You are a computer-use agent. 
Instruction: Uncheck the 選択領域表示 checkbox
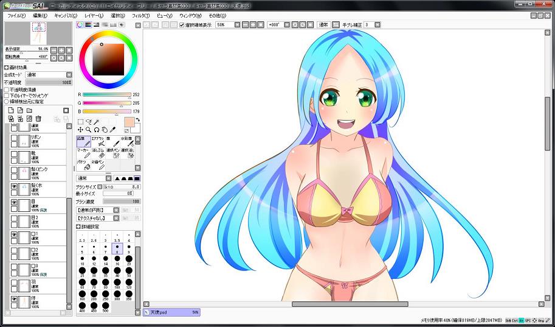[182, 25]
